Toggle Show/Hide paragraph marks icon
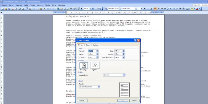 coord(81,9)
